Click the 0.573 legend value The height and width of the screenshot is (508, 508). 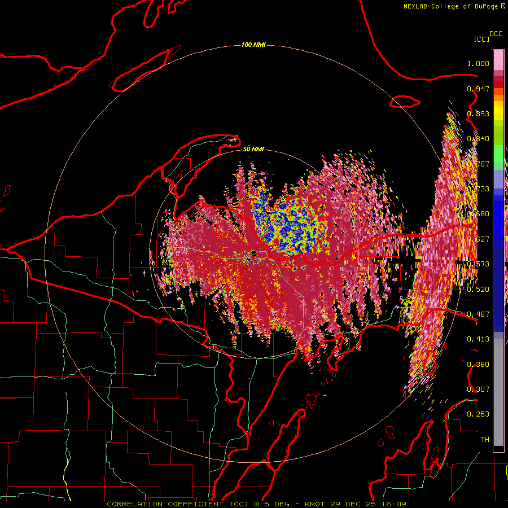pyautogui.click(x=478, y=264)
